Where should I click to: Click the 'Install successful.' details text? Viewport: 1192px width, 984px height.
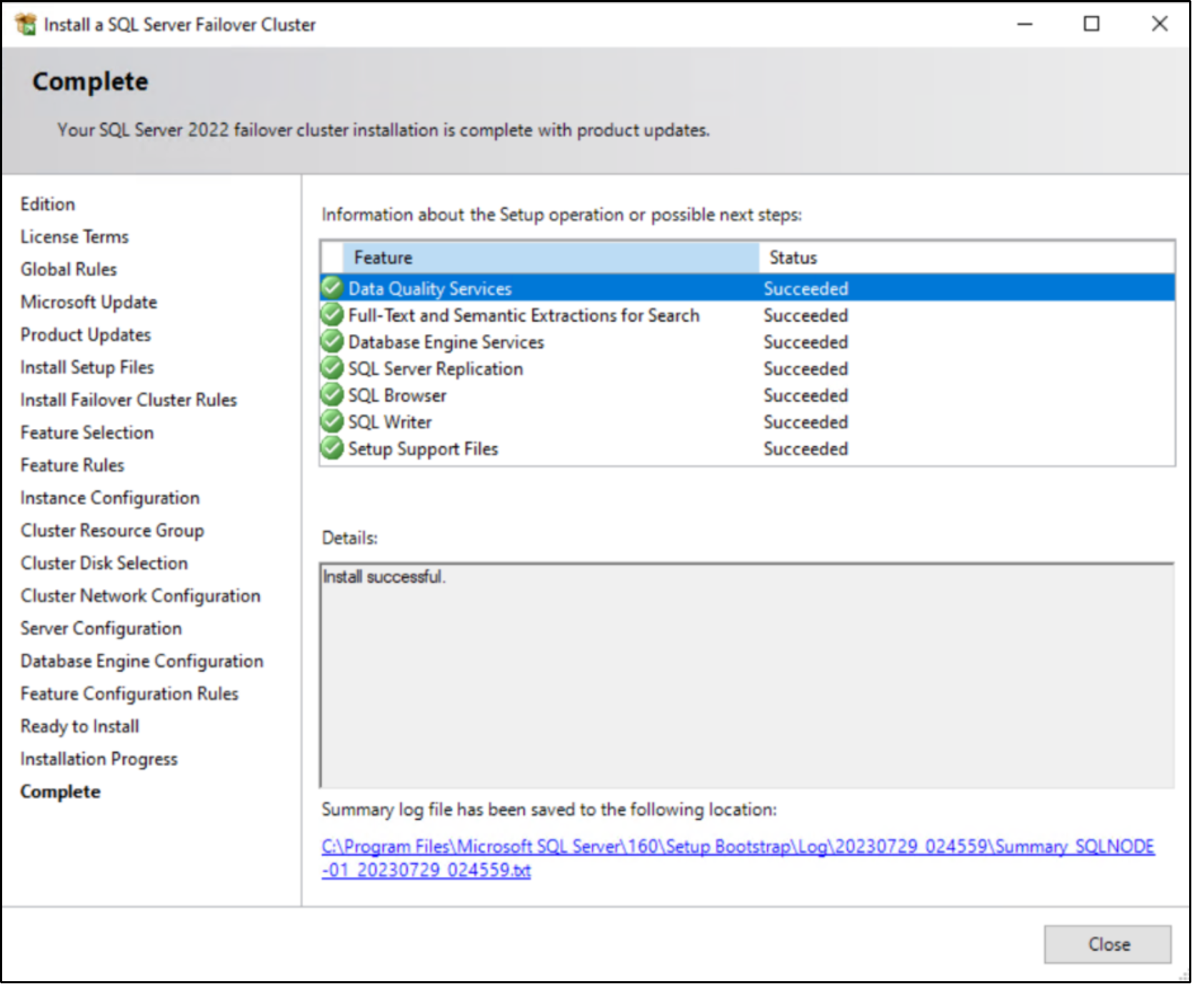(x=384, y=577)
